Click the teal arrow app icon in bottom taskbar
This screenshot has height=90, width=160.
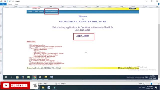pos(54,87)
